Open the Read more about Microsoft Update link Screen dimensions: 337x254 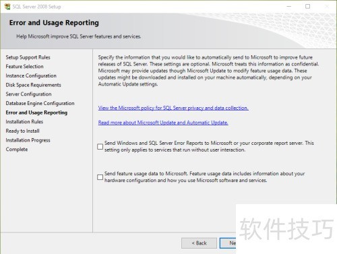[163, 123]
